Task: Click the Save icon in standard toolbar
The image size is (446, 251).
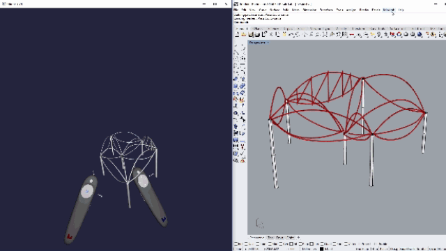Action: 251,34
